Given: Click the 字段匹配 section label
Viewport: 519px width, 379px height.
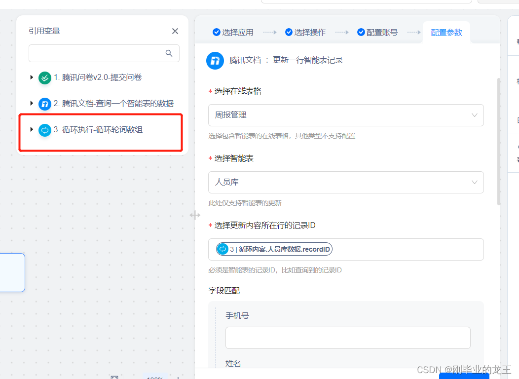Looking at the screenshot, I should (224, 291).
